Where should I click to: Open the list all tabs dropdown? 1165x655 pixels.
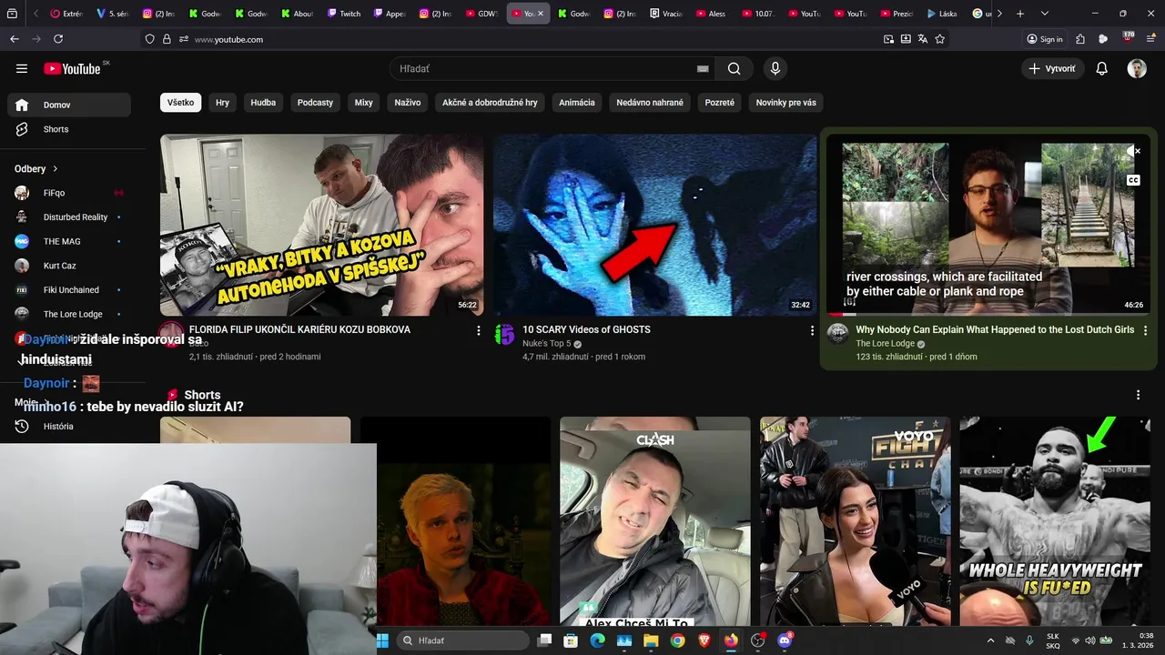pyautogui.click(x=1044, y=14)
